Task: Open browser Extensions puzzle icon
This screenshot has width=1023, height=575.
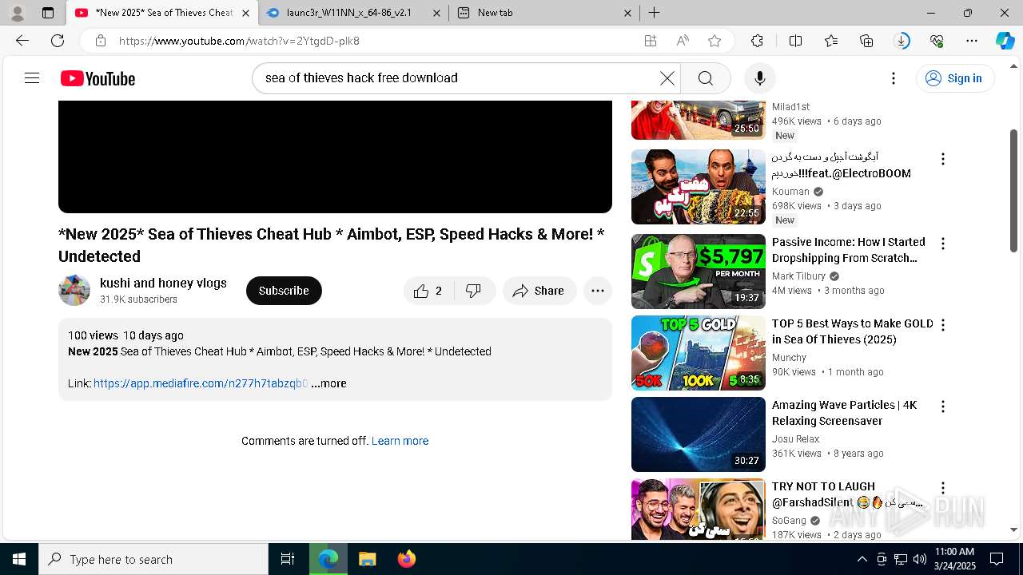Action: click(757, 41)
